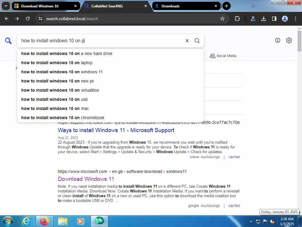The height and width of the screenshot is (227, 302).
Task: Open the clock showing 2:30 AM
Action: click(287, 221)
